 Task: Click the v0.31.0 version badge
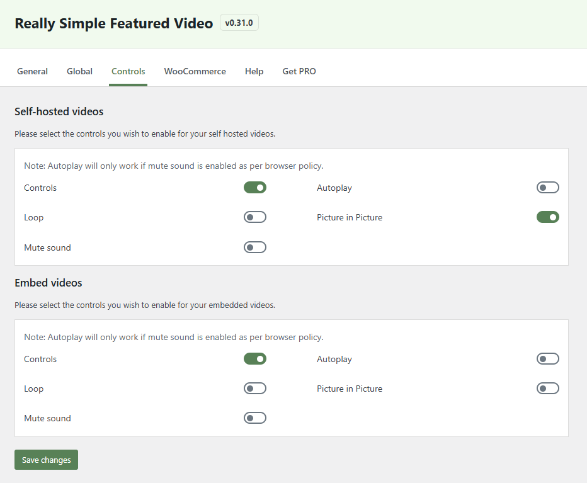pyautogui.click(x=239, y=22)
